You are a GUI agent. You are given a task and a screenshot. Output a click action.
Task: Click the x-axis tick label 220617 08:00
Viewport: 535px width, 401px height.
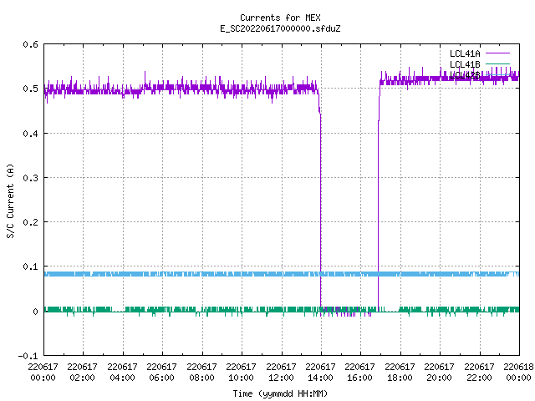(201, 373)
